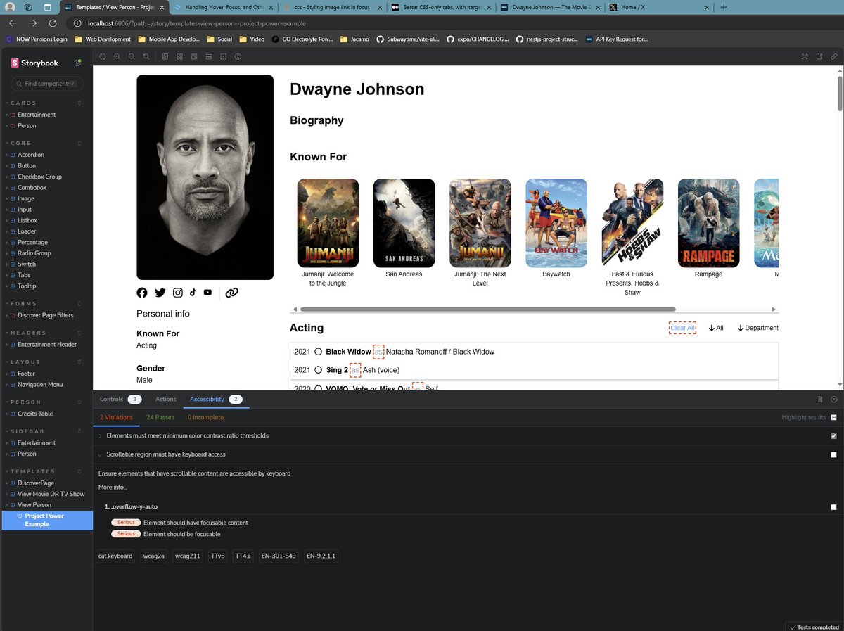Copy the canvas link icon
844x631 pixels.
834,56
